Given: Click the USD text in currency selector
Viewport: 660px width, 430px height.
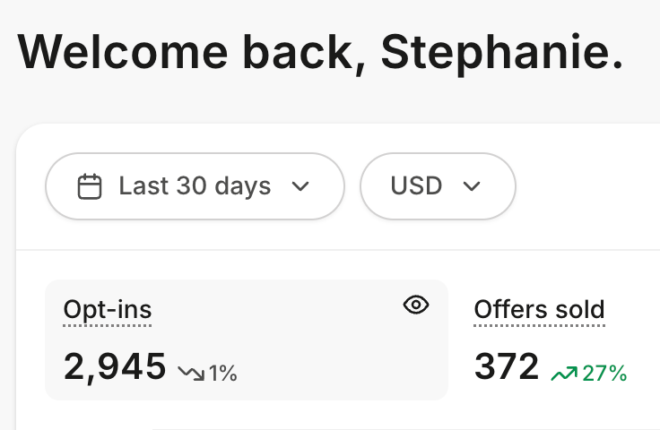Looking at the screenshot, I should click(x=416, y=185).
